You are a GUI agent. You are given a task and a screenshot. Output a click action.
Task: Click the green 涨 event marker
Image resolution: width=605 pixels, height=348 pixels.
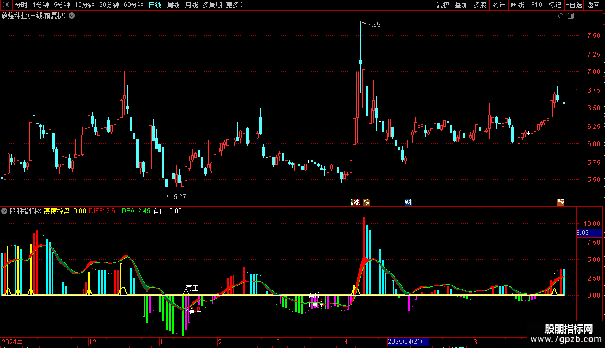(x=356, y=202)
